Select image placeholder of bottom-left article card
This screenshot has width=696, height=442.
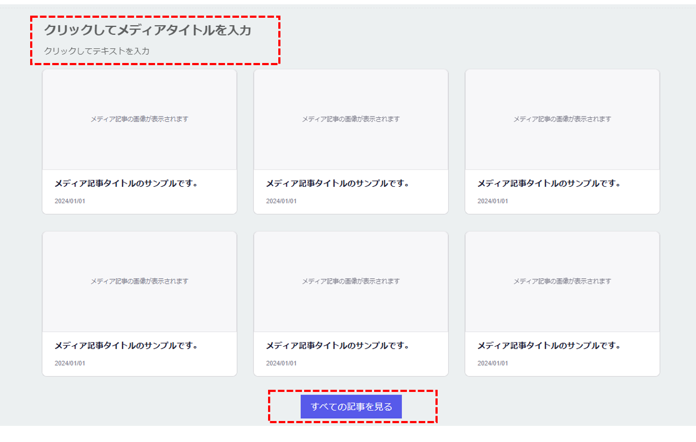(139, 281)
